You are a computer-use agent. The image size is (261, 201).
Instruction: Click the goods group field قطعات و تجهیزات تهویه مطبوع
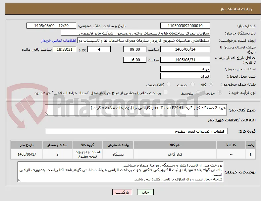[137, 131]
